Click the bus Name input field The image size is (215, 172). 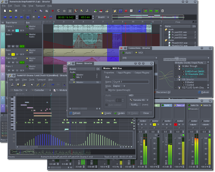click(x=131, y=82)
